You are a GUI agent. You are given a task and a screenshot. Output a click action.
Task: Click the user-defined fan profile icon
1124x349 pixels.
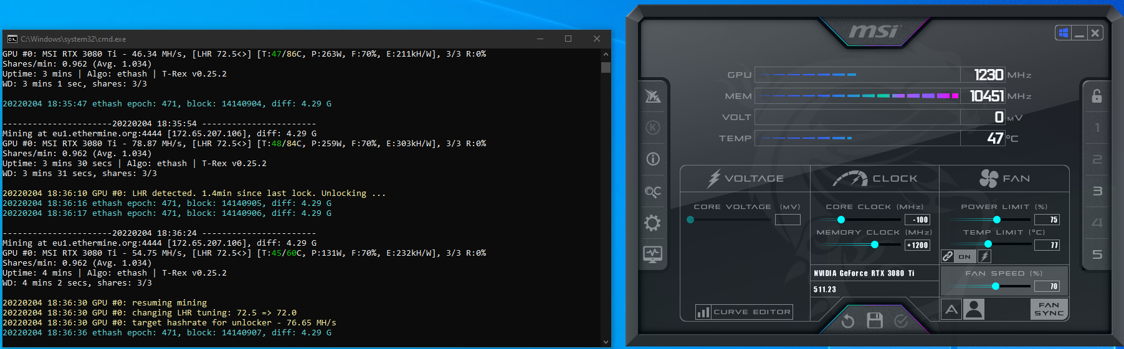coord(974,309)
